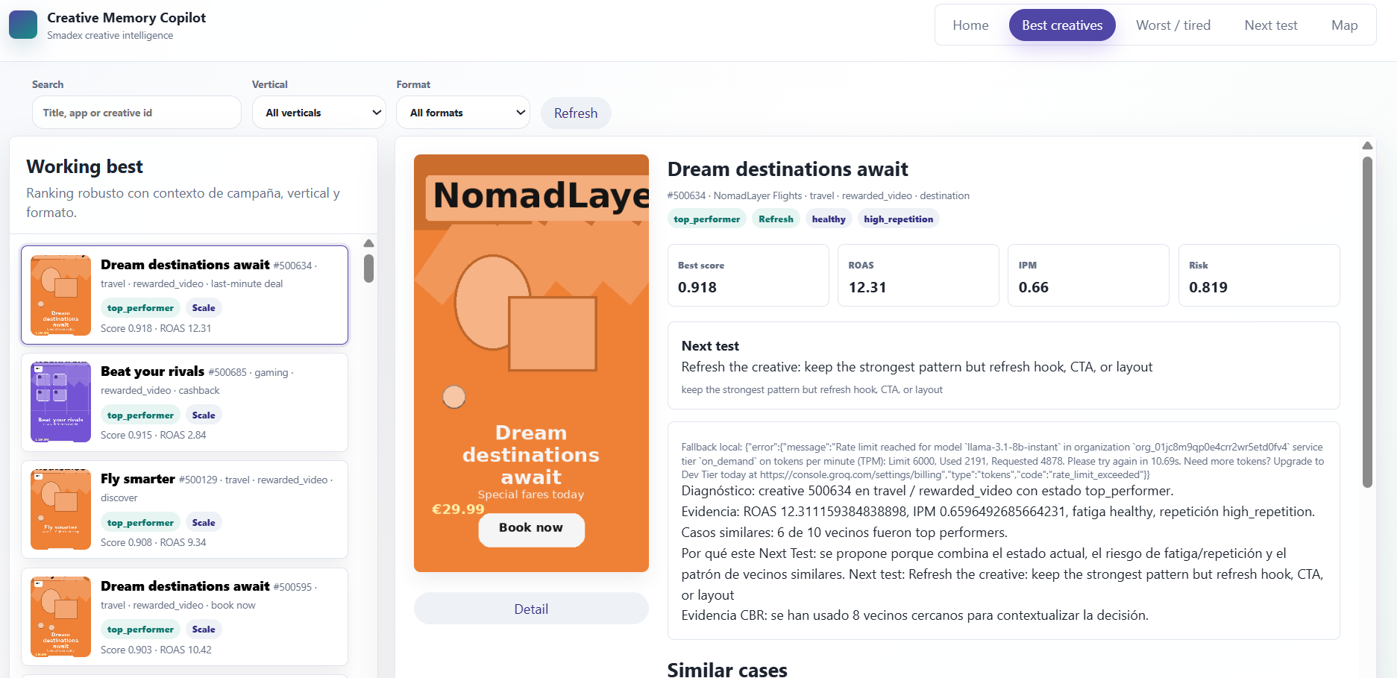Click Scale tag on Beat your rivals card
Screen dimensions: 1397x678
pos(204,415)
